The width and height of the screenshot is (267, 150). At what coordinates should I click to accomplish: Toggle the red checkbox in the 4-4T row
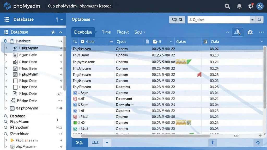pyautogui.click(x=75, y=99)
